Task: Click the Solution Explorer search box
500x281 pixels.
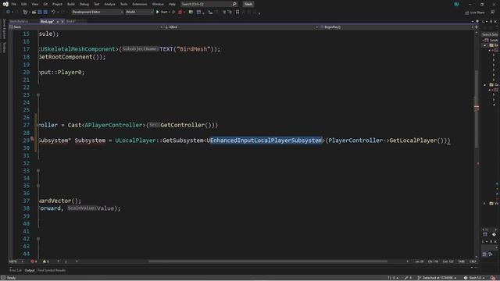Action: pyautogui.click(x=490, y=34)
